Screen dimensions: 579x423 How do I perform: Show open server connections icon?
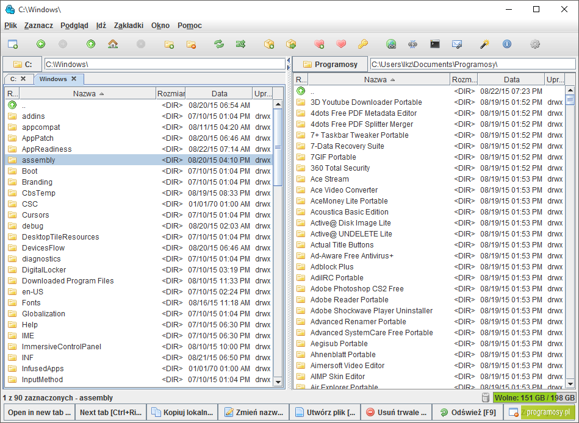point(413,44)
